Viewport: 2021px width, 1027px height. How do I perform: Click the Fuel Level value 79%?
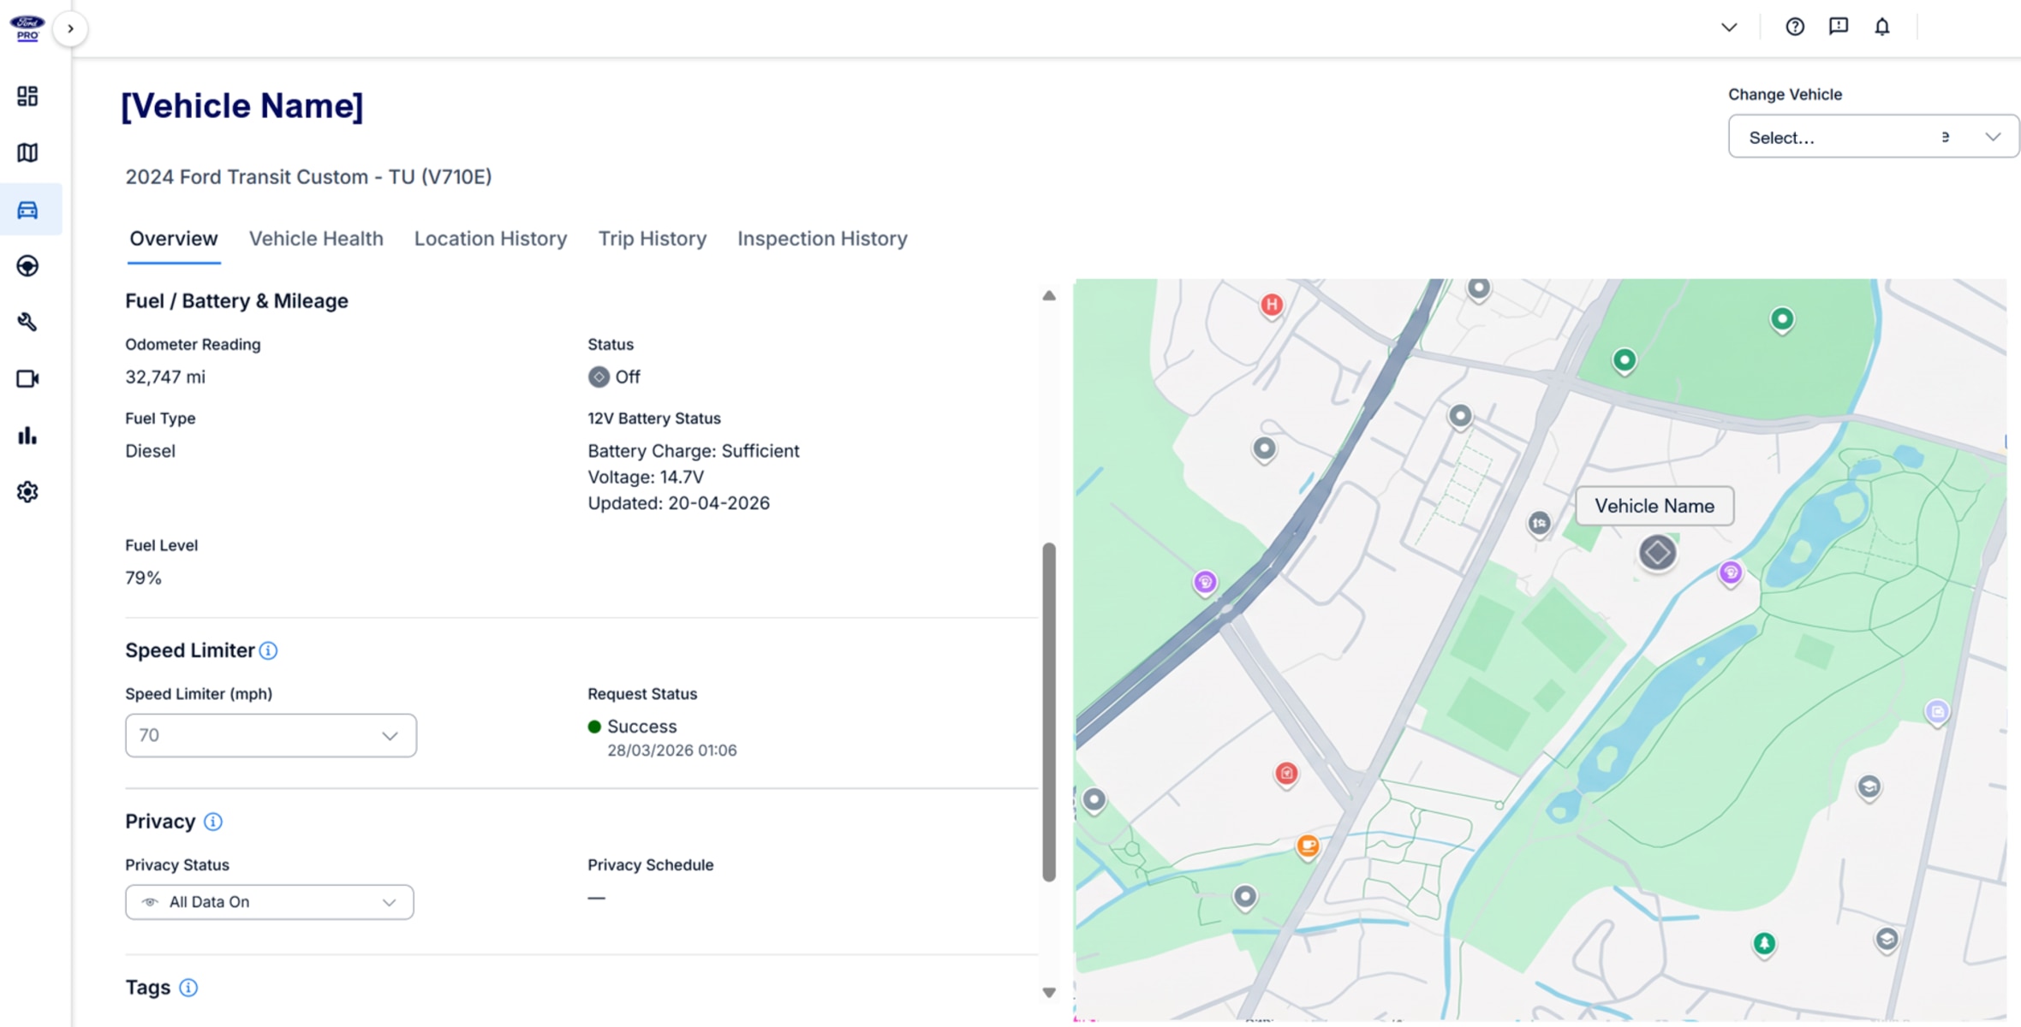143,579
